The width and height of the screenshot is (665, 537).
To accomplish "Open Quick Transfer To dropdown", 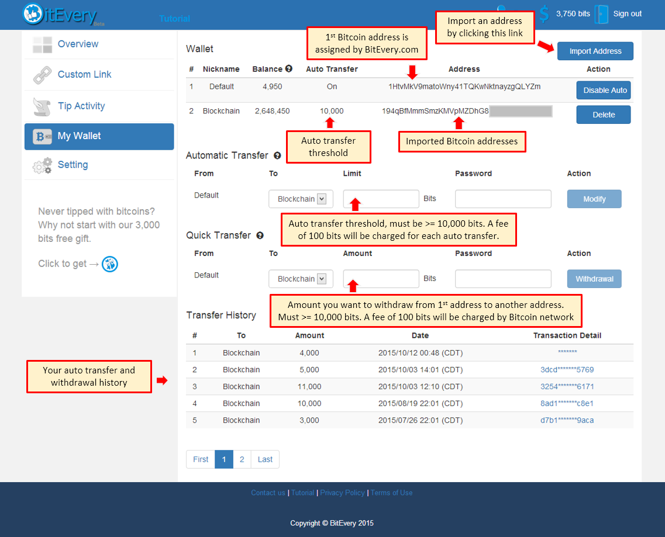I will (x=301, y=279).
